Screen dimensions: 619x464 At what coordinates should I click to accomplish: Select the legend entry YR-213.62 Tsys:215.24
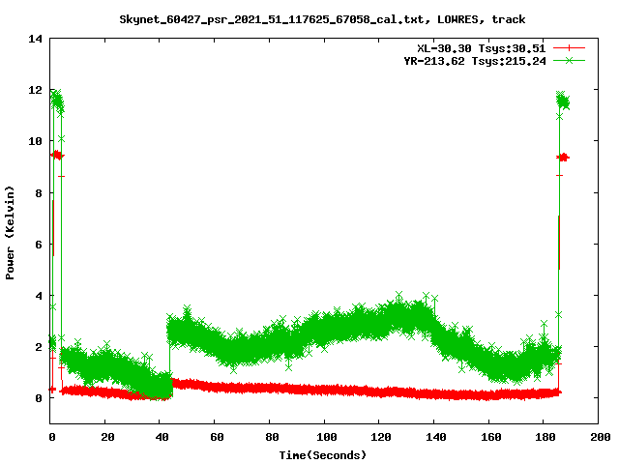tap(475, 61)
